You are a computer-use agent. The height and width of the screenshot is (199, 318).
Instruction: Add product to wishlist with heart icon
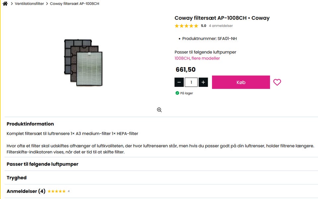(277, 82)
